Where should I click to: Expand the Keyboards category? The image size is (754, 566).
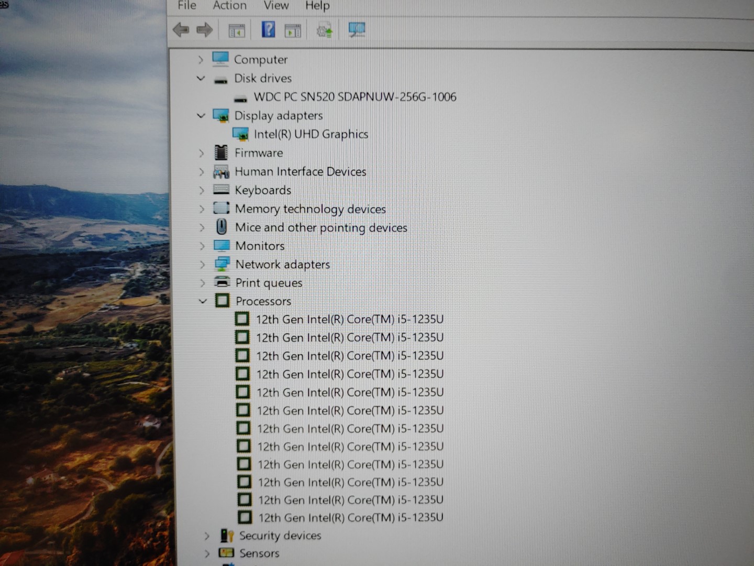tap(202, 190)
